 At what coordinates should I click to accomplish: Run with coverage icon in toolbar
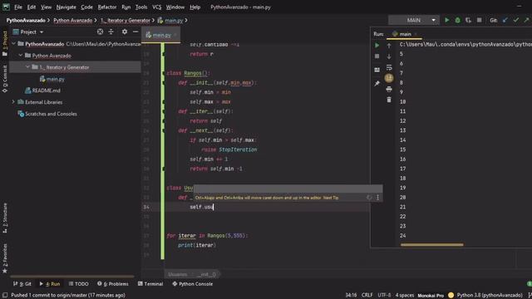468,20
